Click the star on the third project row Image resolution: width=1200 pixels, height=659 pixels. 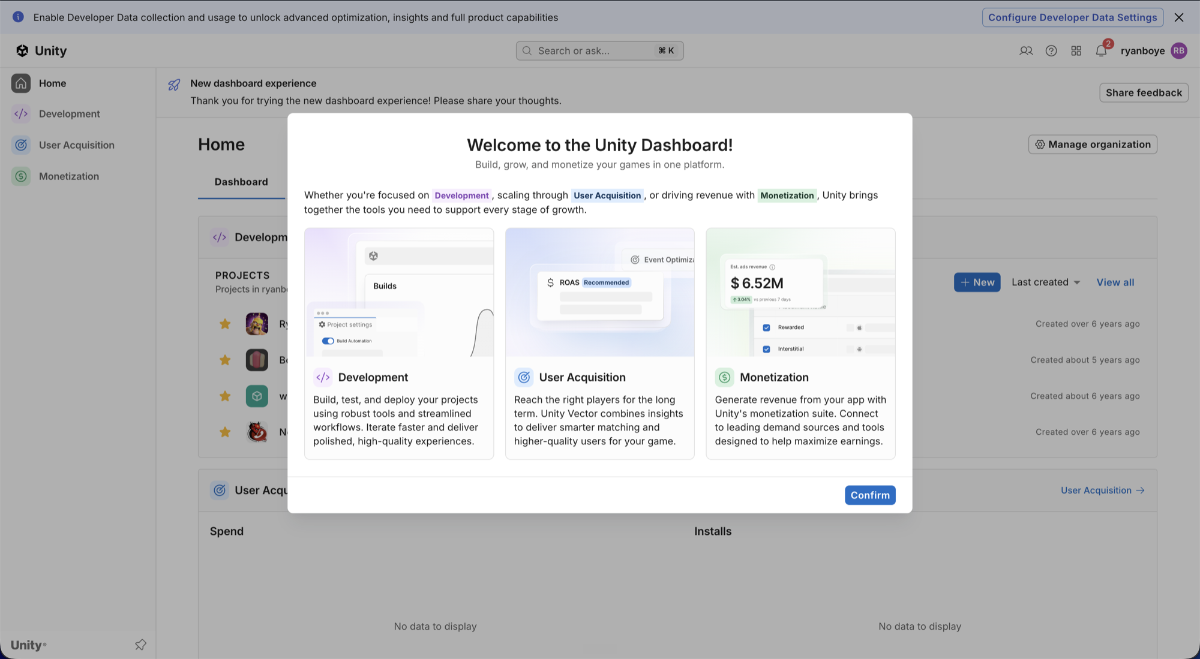click(x=225, y=396)
